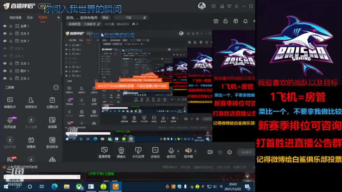Hide the 文本 2 source
Viewport: 342px width, 192px height.
(x=5, y=79)
